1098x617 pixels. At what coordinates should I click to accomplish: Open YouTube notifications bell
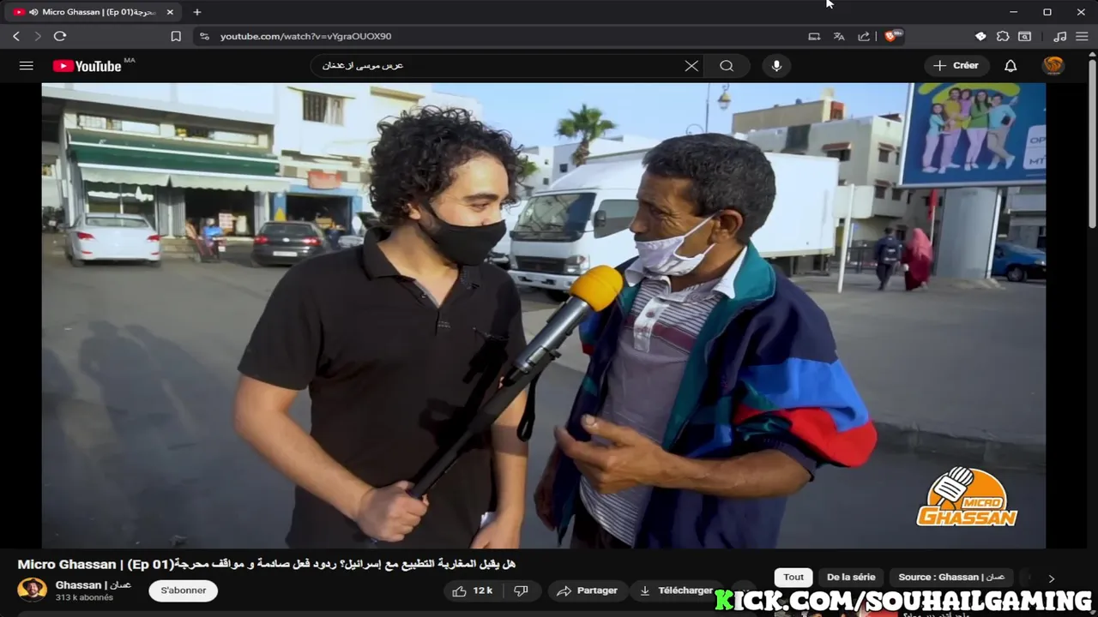1011,66
